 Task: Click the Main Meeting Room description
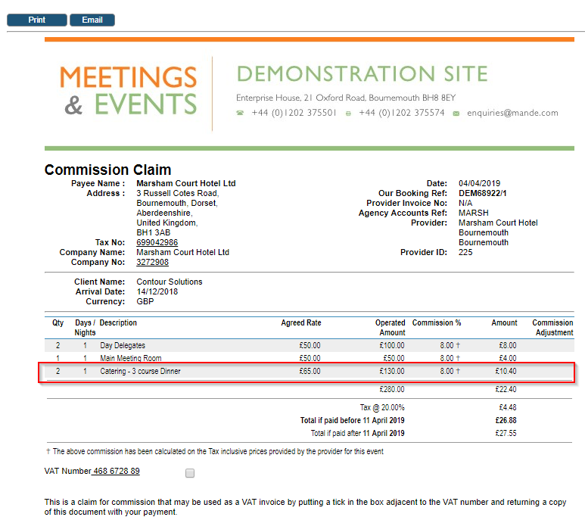tap(131, 358)
